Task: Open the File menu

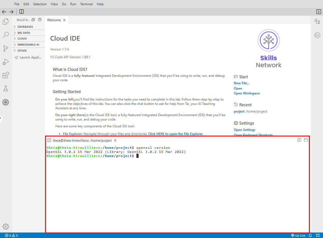Action: click(x=17, y=4)
